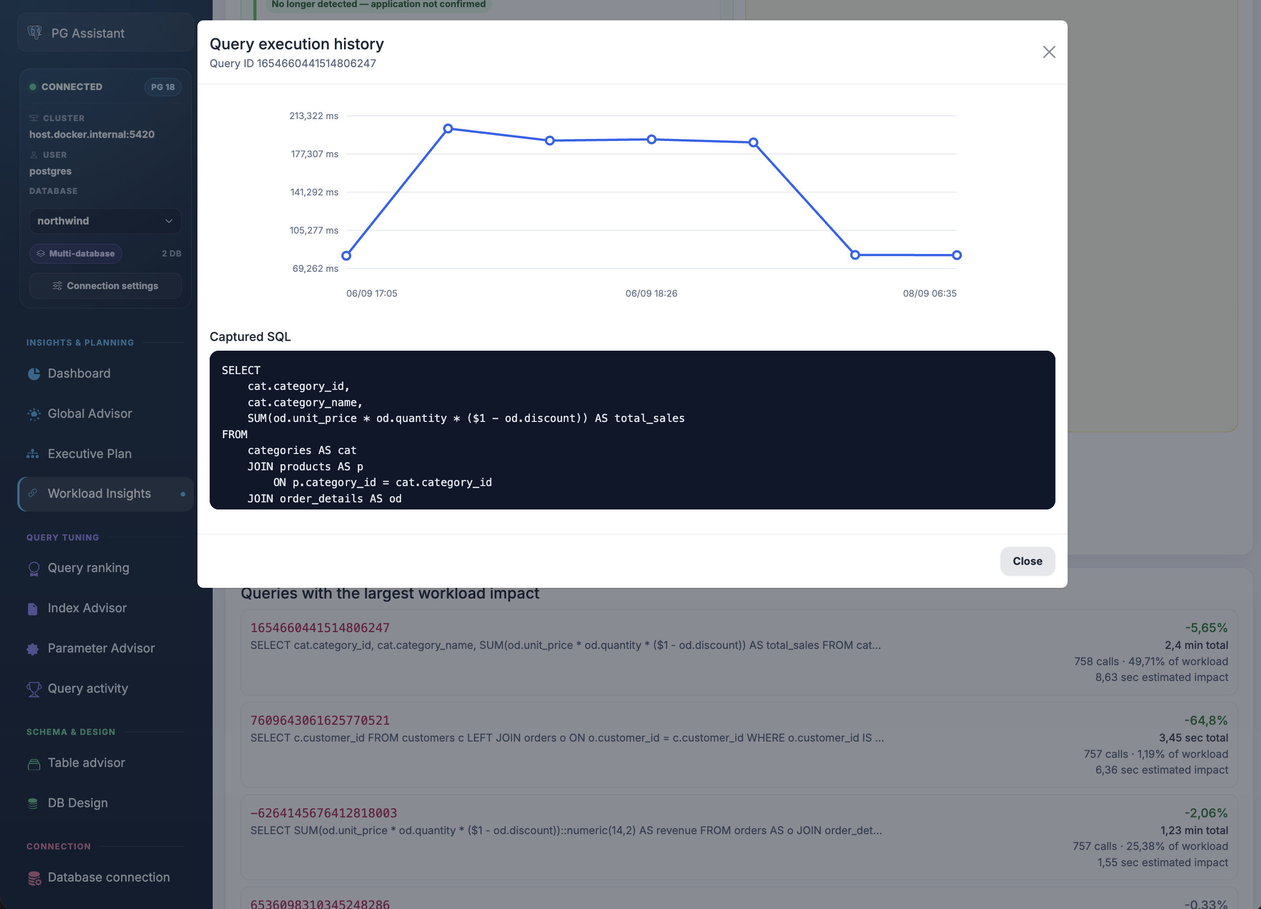Click the 2,4 min total value

[x=1196, y=645]
